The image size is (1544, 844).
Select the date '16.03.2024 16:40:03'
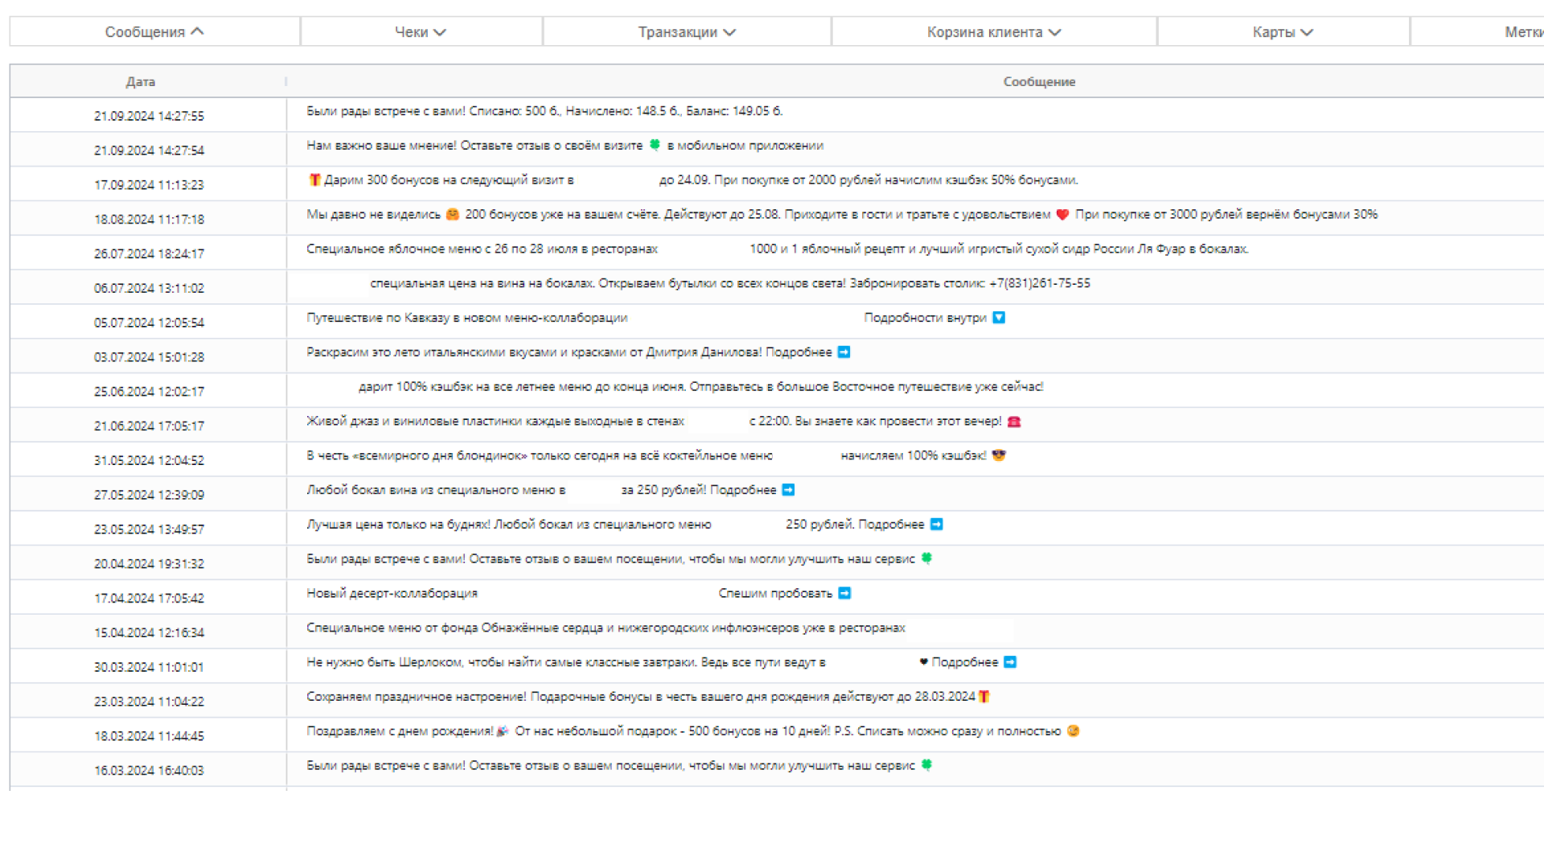coord(149,771)
